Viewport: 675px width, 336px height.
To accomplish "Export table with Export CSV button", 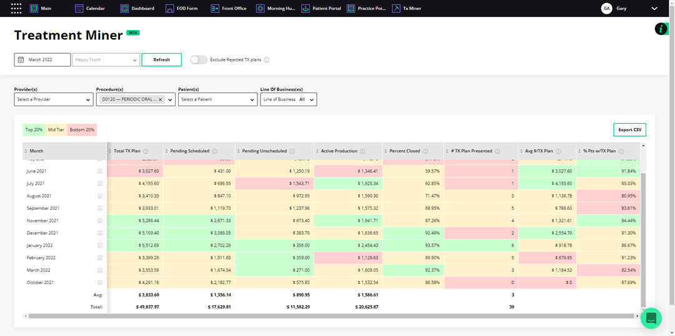I will coord(629,130).
